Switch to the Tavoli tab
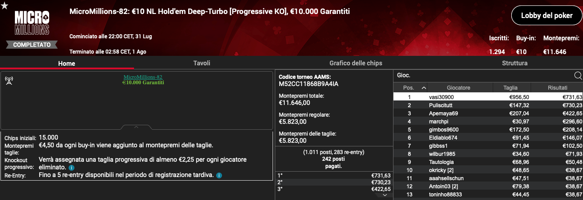 [202, 64]
